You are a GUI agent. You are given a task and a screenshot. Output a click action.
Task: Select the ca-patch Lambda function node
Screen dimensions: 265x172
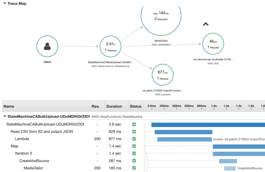tap(163, 75)
